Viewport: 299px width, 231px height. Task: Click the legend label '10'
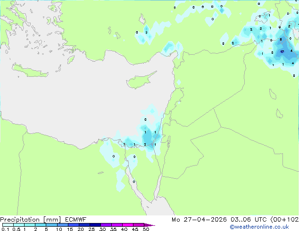[x=59, y=229]
